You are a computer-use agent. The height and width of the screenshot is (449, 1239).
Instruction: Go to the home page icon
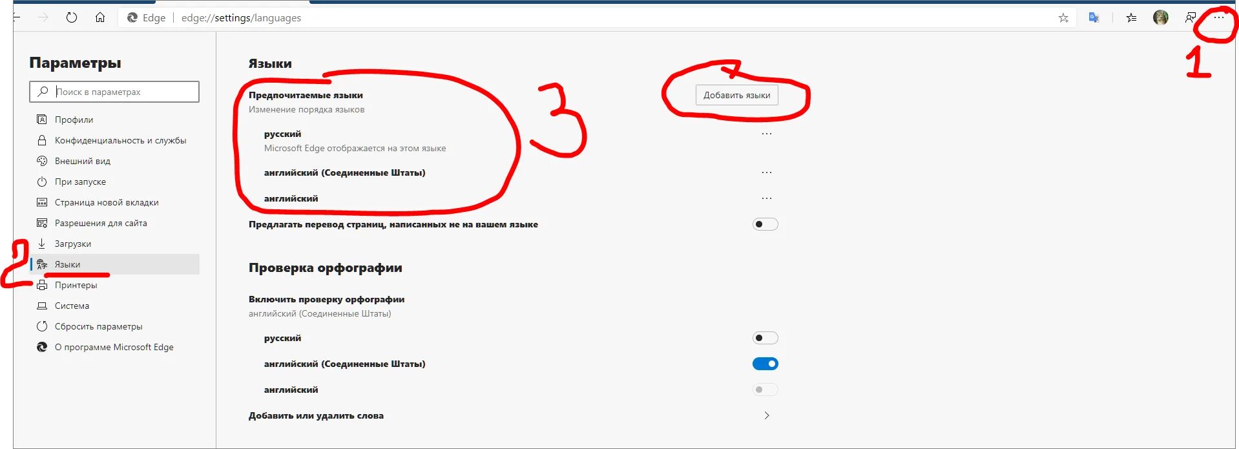100,17
